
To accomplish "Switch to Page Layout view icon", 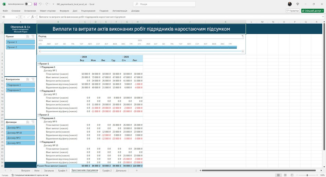I will point(285,175).
